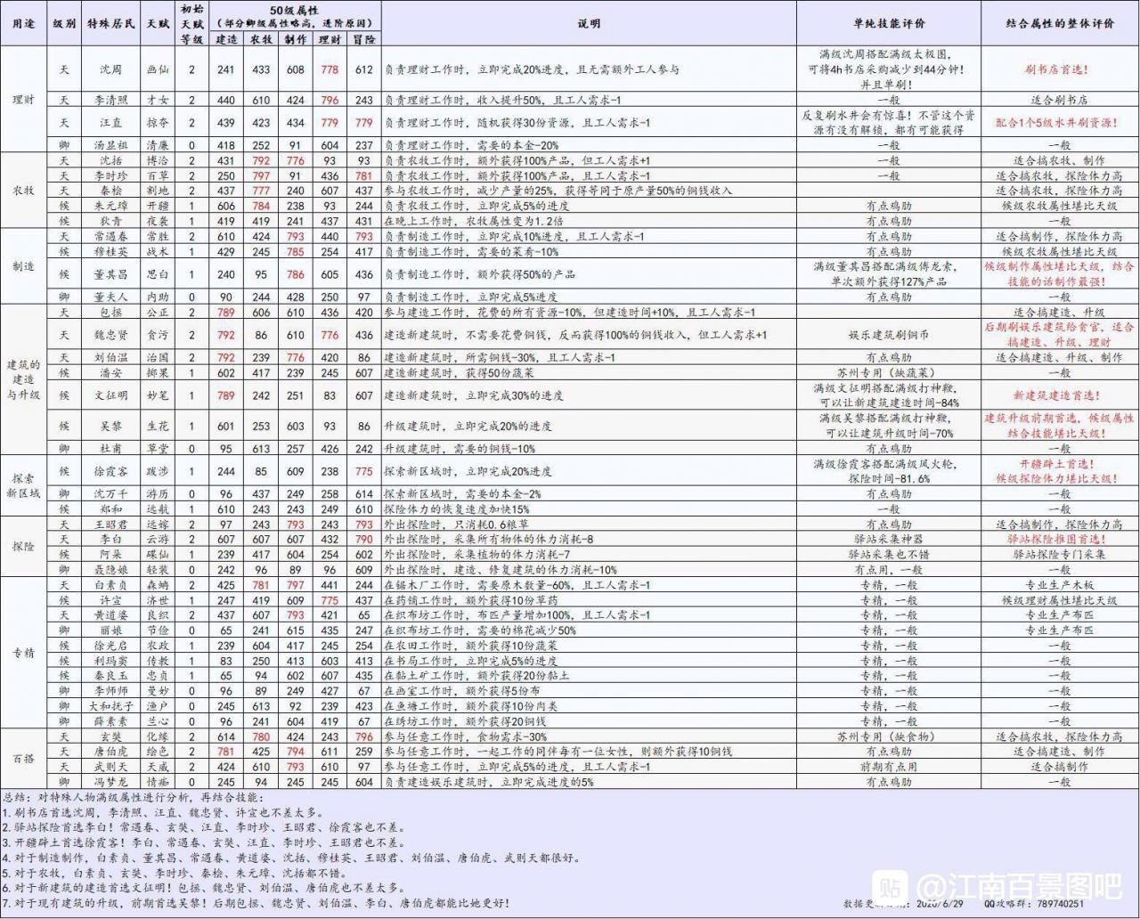Image resolution: width=1140 pixels, height=919 pixels.
Task: Select the 结合属性的整体评价 header
Action: (x=1059, y=24)
